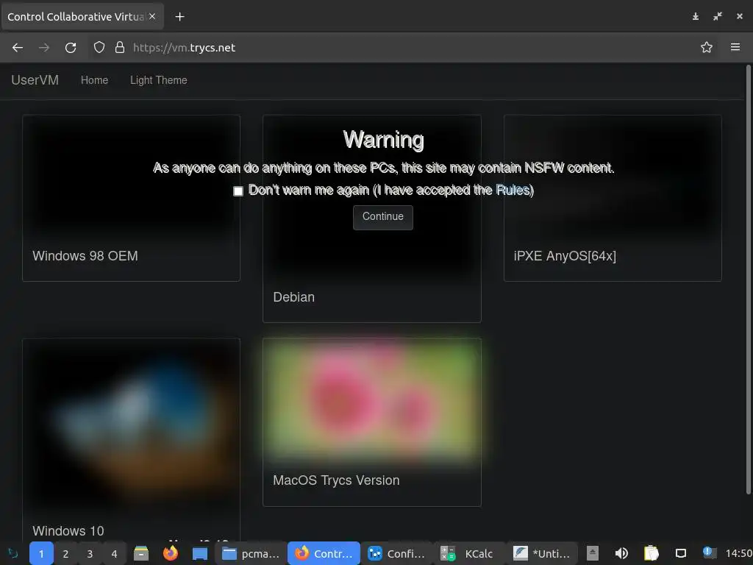Screen dimensions: 753x565
Task: Open the notification tray icon
Action: [708, 552]
